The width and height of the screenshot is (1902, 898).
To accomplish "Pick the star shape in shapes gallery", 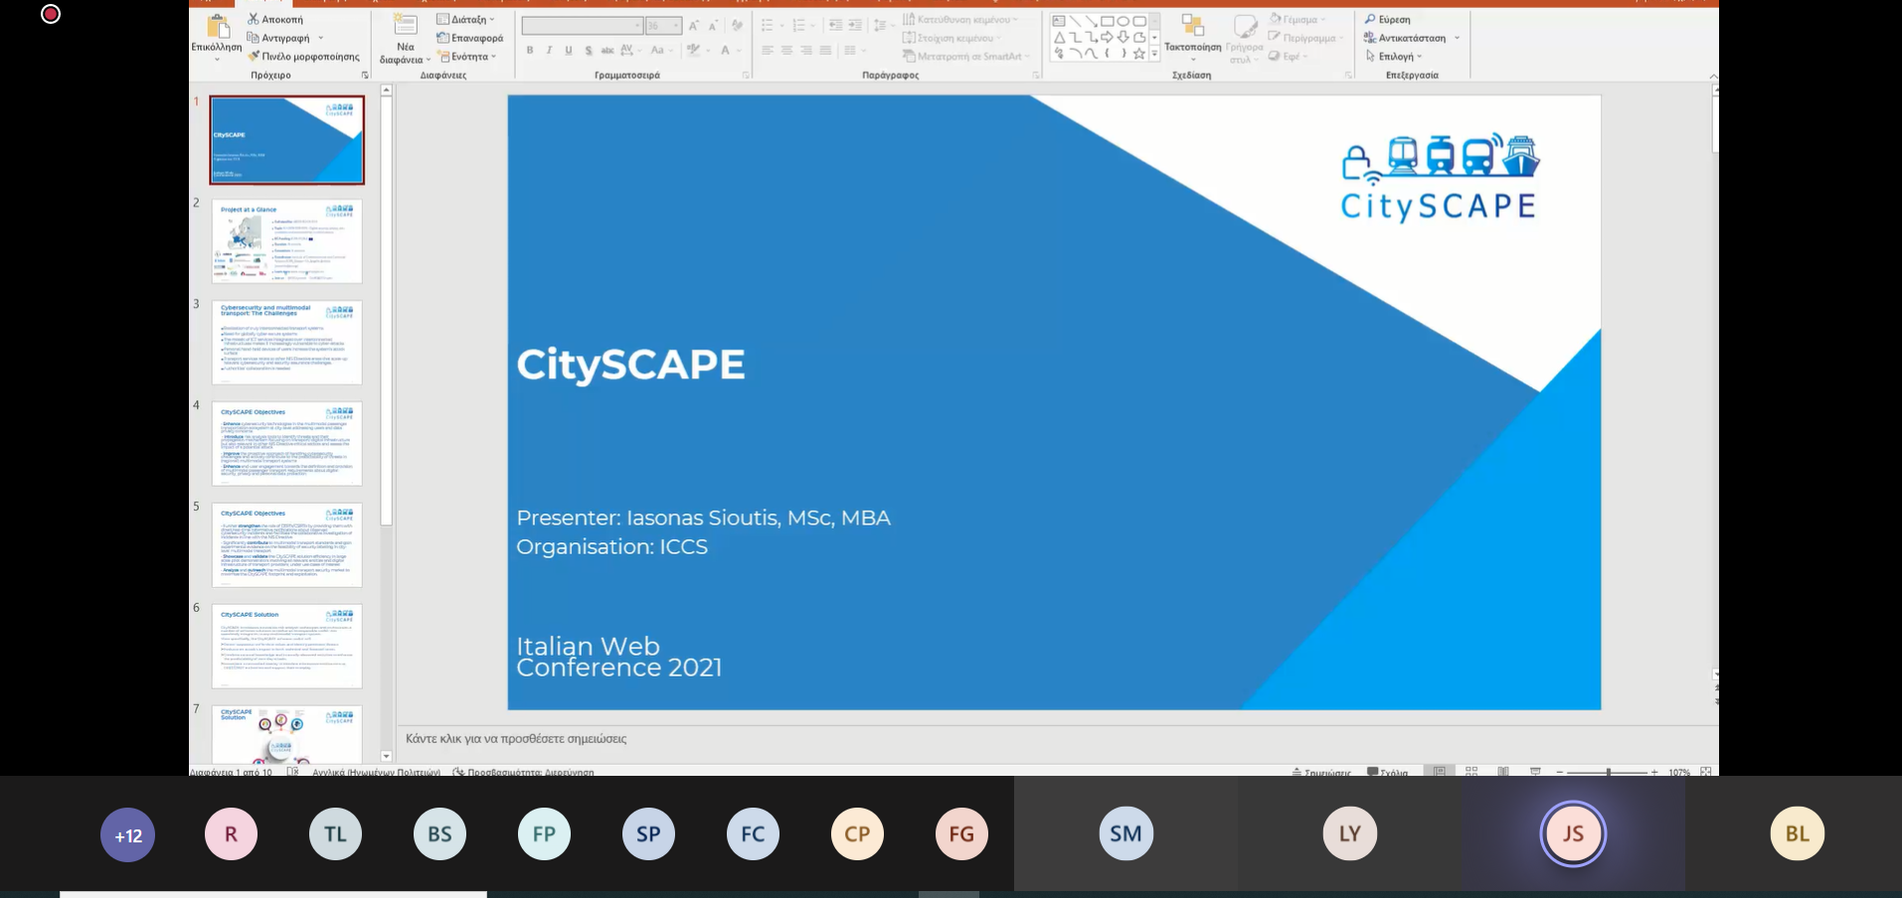I will pyautogui.click(x=1139, y=54).
